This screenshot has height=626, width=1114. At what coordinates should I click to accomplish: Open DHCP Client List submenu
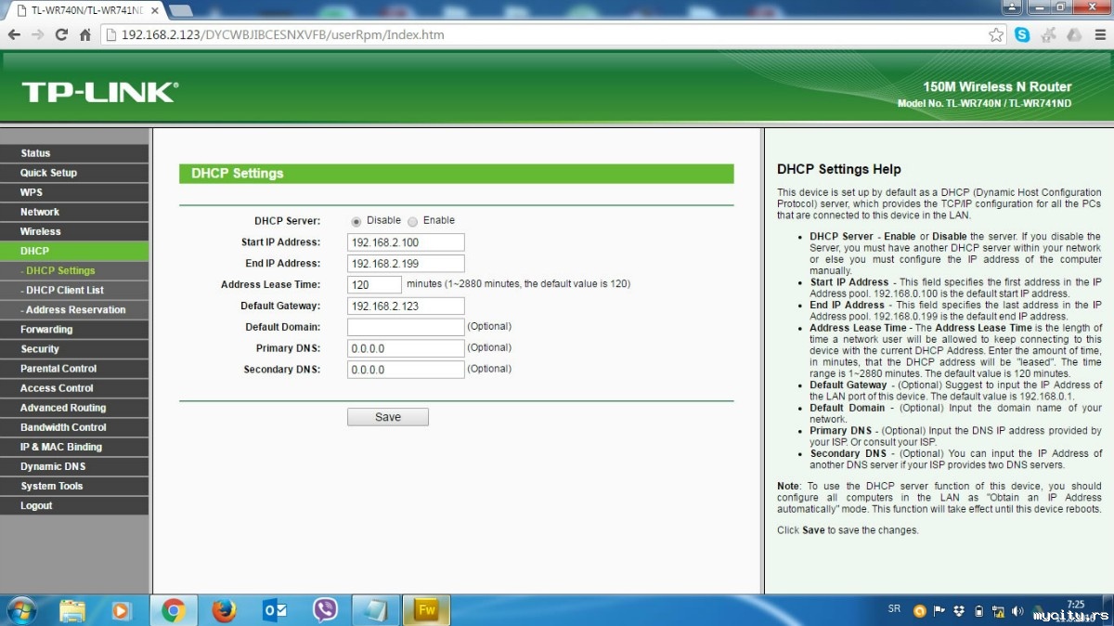[x=74, y=290]
